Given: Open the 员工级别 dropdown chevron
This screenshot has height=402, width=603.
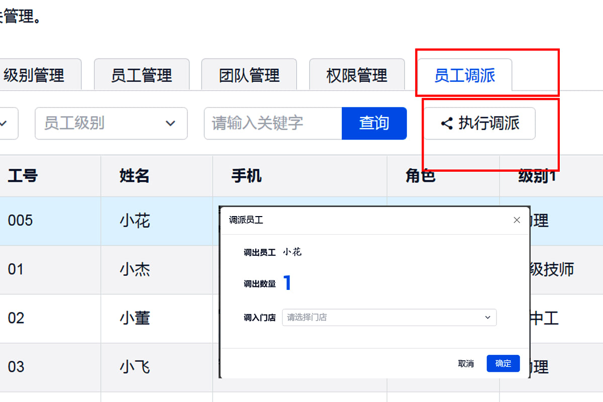Looking at the screenshot, I should [170, 123].
